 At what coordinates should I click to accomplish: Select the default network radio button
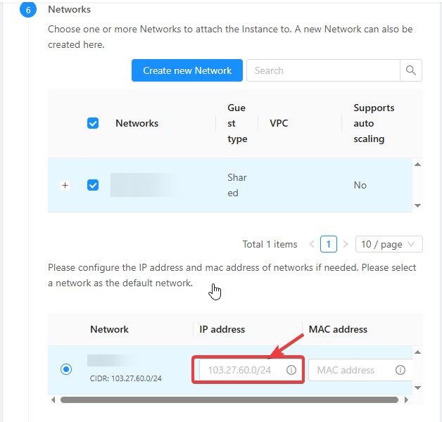[66, 369]
